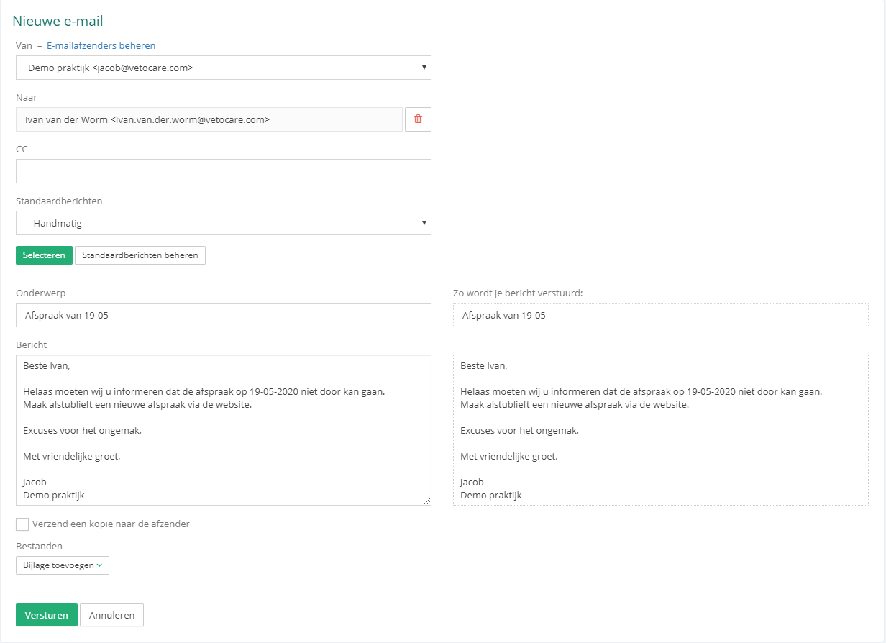Open the Van sender dropdown
Viewport: 886px width, 643px height.
click(x=224, y=68)
